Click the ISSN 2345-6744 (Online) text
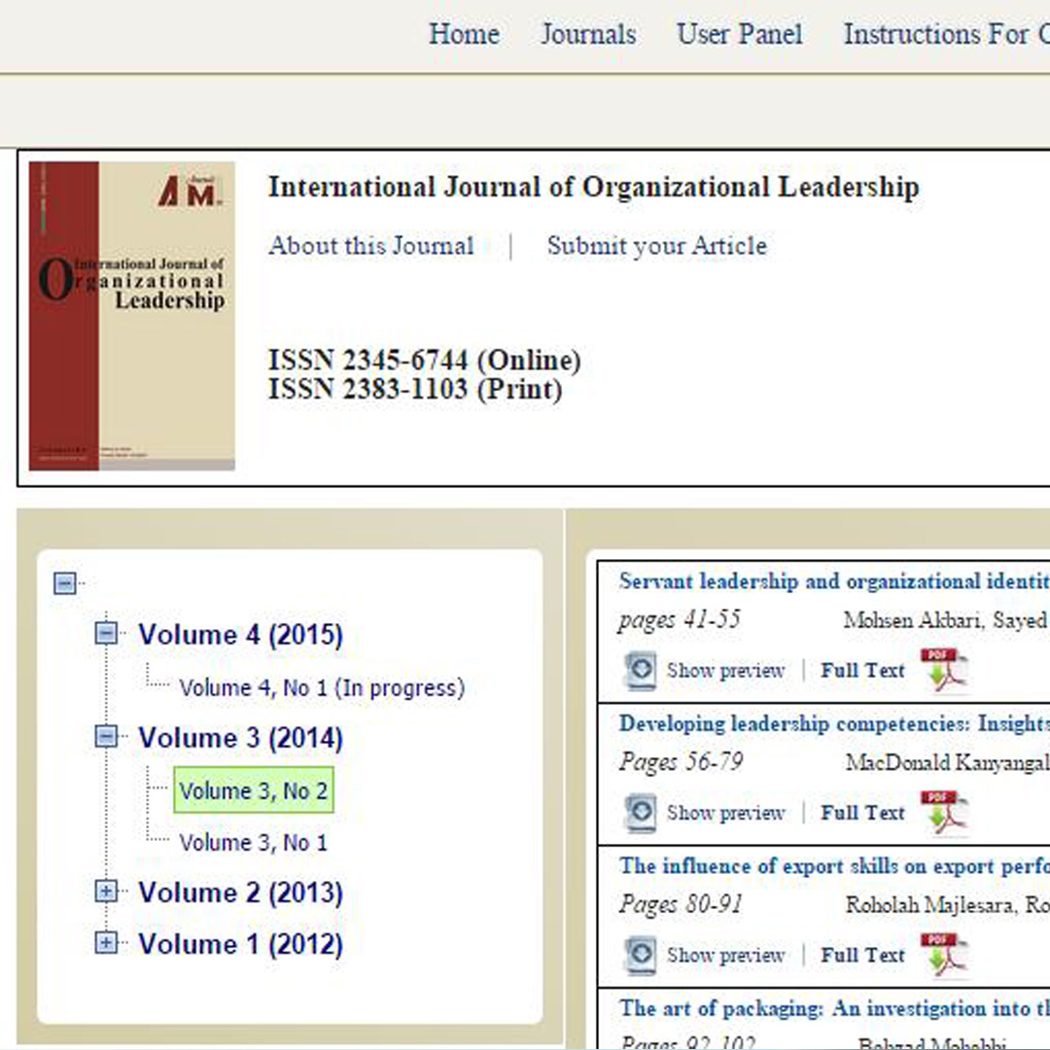Screen dimensions: 1050x1050 pyautogui.click(x=425, y=361)
